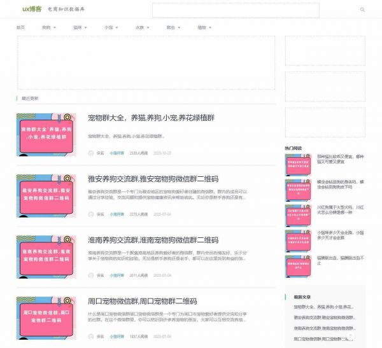Click the first empty sidebar ad box
Screen dimensions: 382x348
(x=325, y=51)
